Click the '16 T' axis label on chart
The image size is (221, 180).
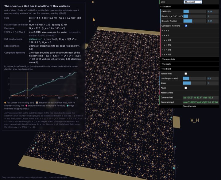pos(76,98)
